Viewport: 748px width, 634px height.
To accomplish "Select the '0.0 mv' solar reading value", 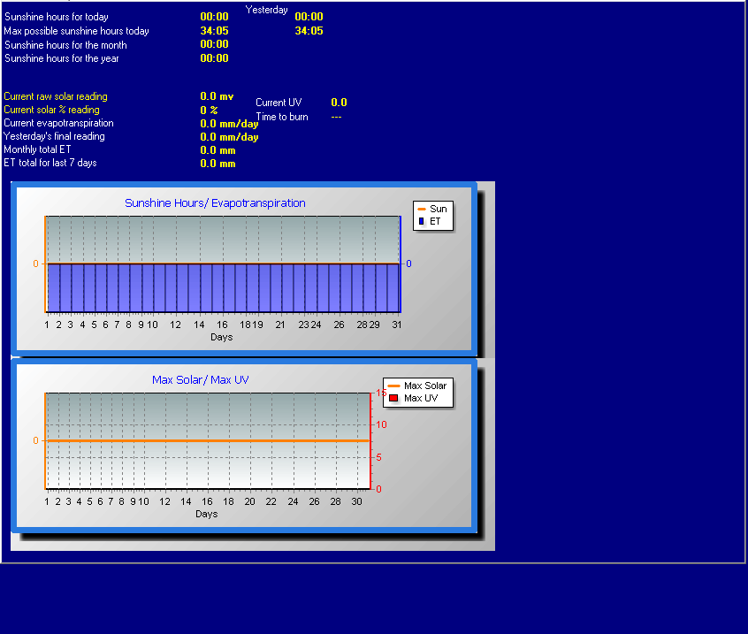I will pyautogui.click(x=217, y=96).
